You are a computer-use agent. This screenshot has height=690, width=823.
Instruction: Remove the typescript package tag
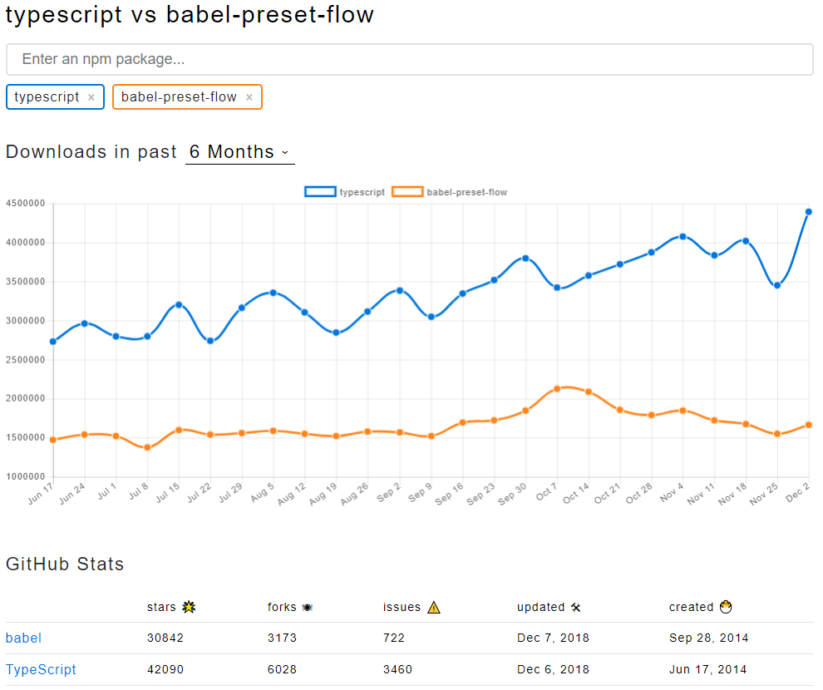[x=91, y=97]
